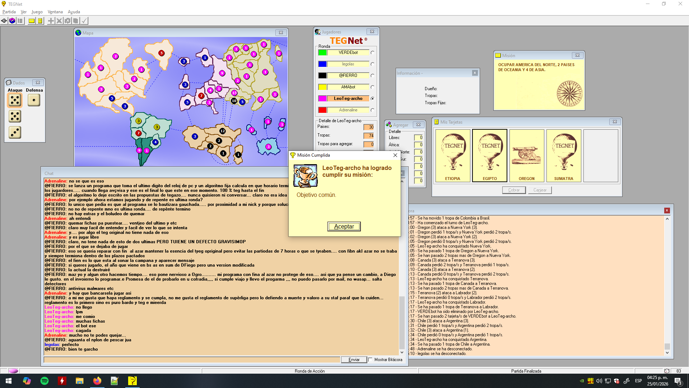Enable the Mostrar Bitácora checkbox
689x388 pixels.
tap(370, 360)
